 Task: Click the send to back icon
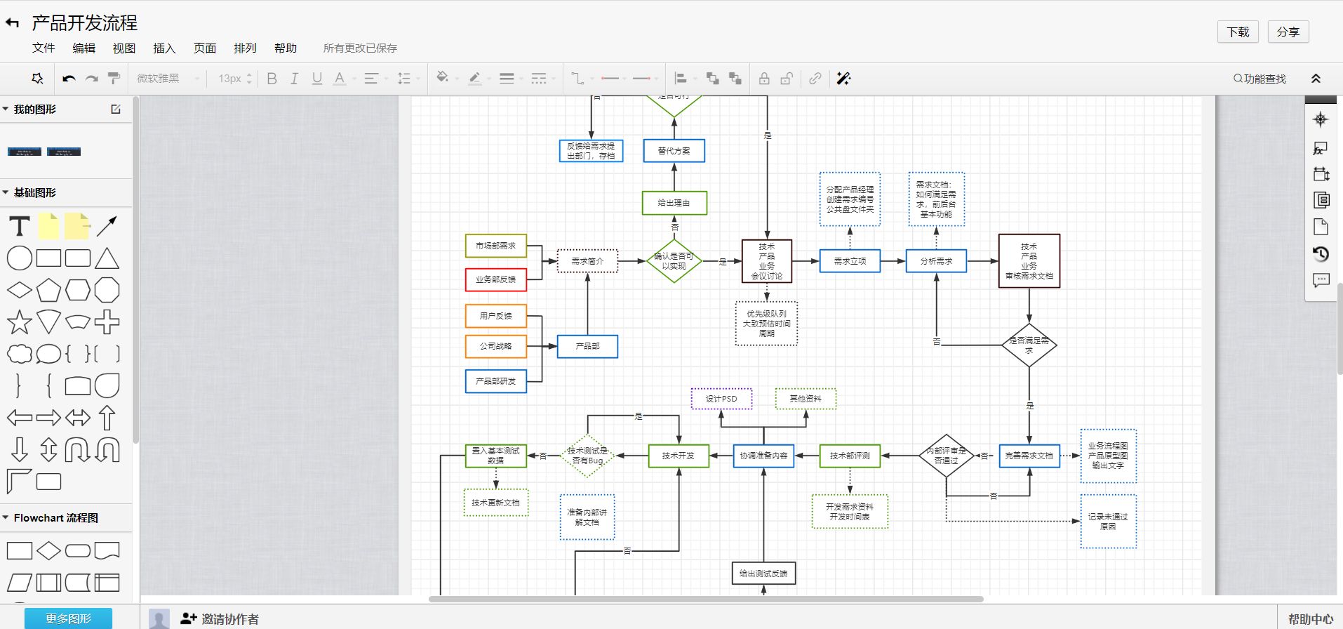[735, 79]
